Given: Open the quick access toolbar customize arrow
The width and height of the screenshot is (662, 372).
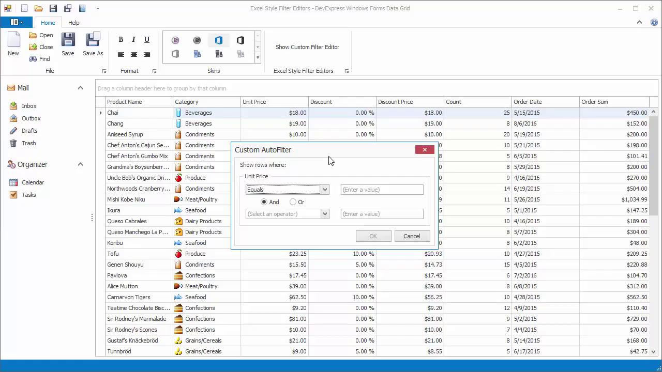Looking at the screenshot, I should (x=98, y=8).
